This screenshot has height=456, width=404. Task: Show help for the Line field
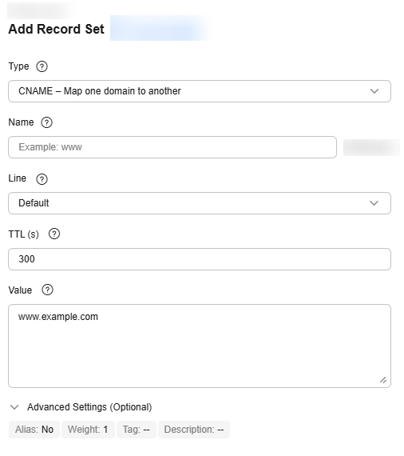click(42, 179)
